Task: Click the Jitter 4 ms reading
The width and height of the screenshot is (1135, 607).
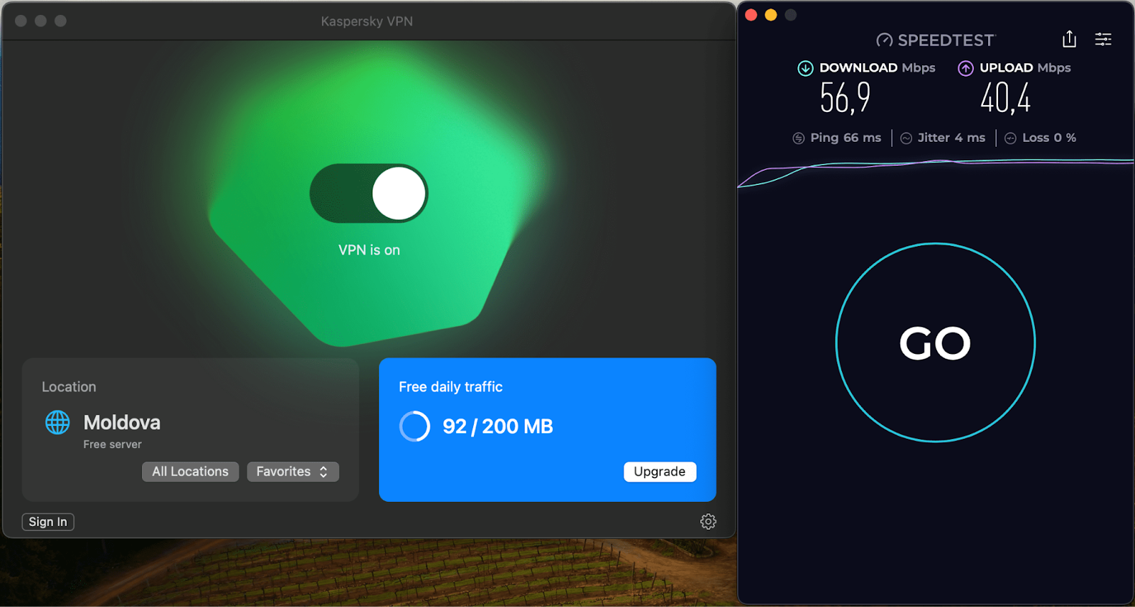Action: pos(951,138)
